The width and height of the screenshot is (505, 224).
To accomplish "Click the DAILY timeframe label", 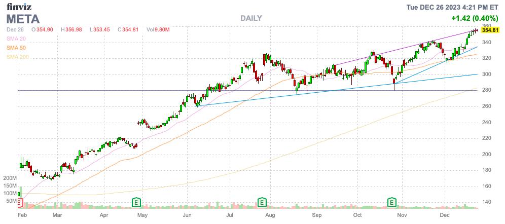I will (251, 18).
